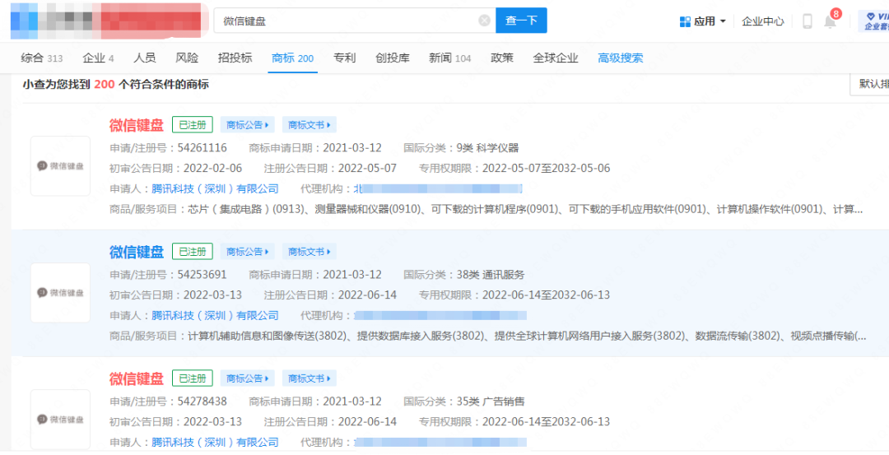Open 微信键盘 title for registration 54278438

136,378
